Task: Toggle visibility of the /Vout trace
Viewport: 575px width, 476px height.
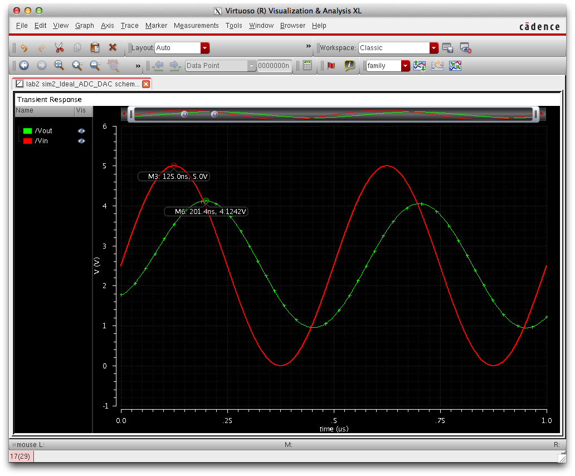Action: point(81,131)
